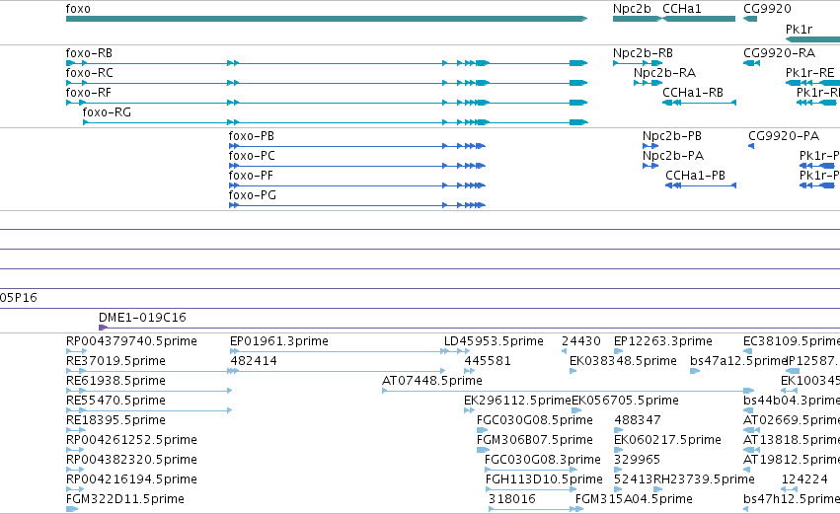Open the foxo-RB transcript
Viewport: 840px width, 514px height.
pyautogui.click(x=89, y=53)
